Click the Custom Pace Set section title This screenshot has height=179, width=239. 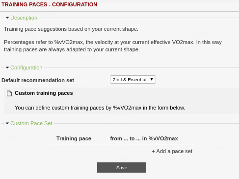[31, 123]
